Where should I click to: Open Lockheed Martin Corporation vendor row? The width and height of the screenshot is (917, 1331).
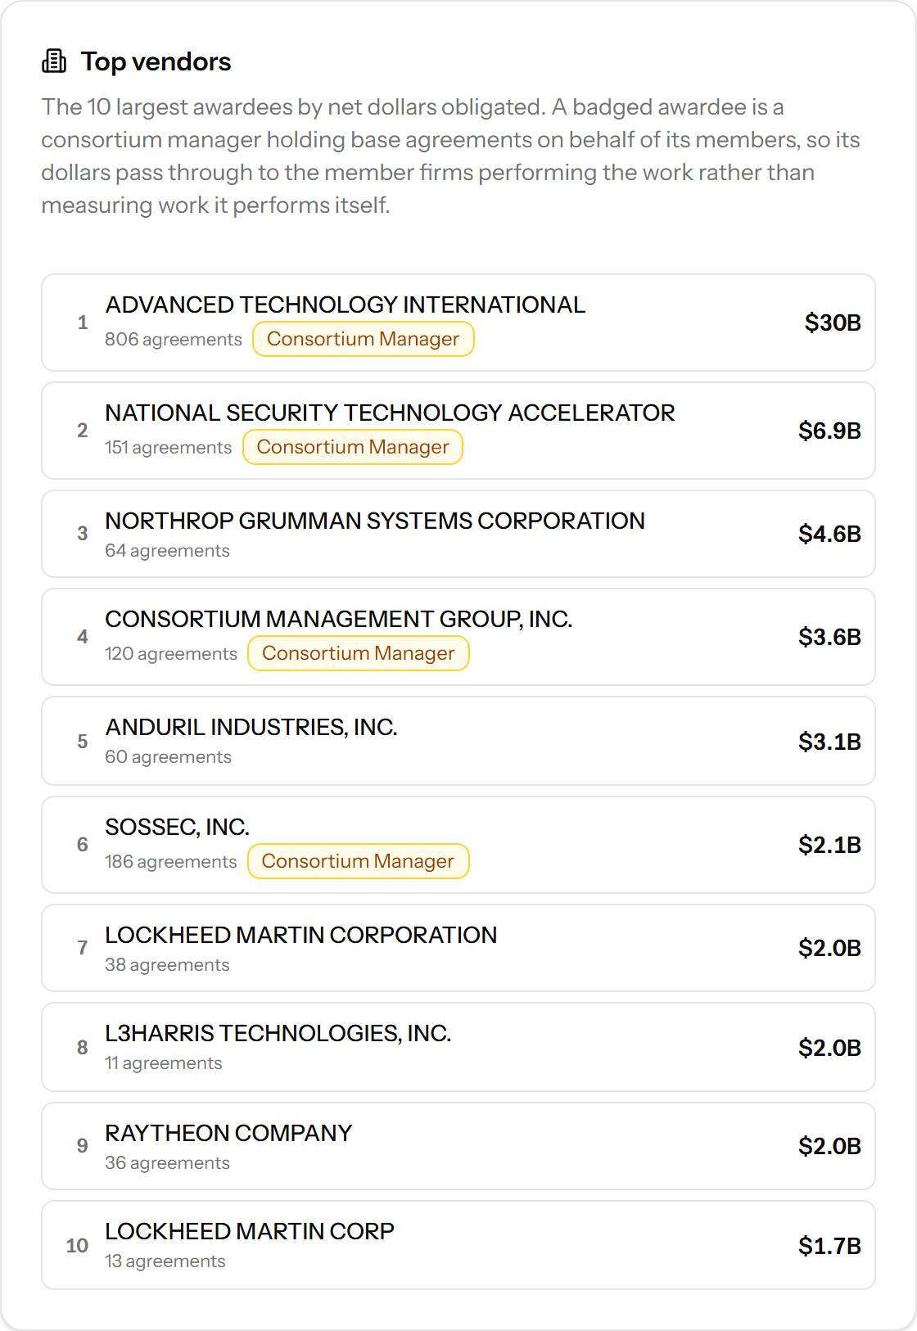458,948
